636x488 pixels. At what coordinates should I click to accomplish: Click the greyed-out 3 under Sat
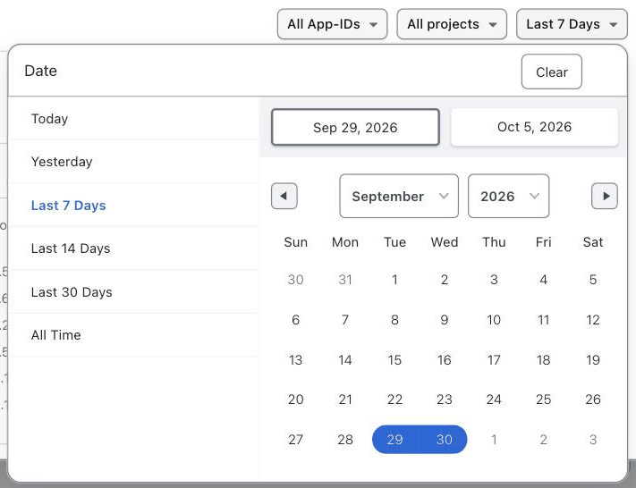click(593, 440)
